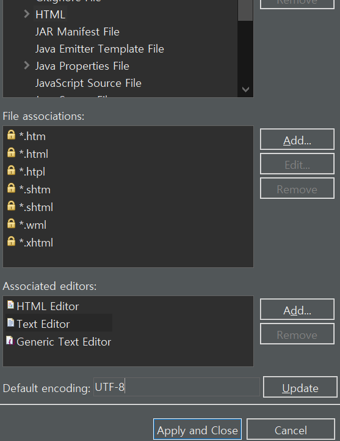Select the *.htpl file association
Image resolution: width=340 pixels, height=441 pixels.
(x=32, y=172)
